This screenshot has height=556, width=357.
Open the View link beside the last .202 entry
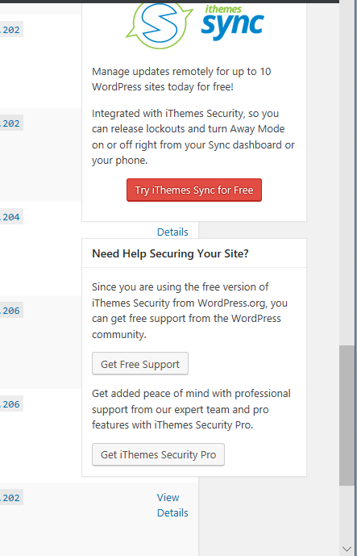(x=168, y=497)
